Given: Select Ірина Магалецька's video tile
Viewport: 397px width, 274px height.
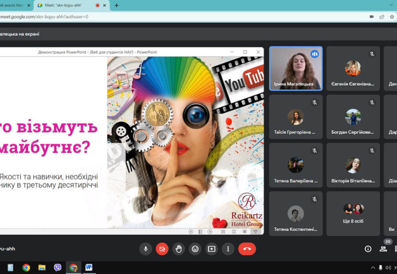Looking at the screenshot, I should click(x=296, y=68).
